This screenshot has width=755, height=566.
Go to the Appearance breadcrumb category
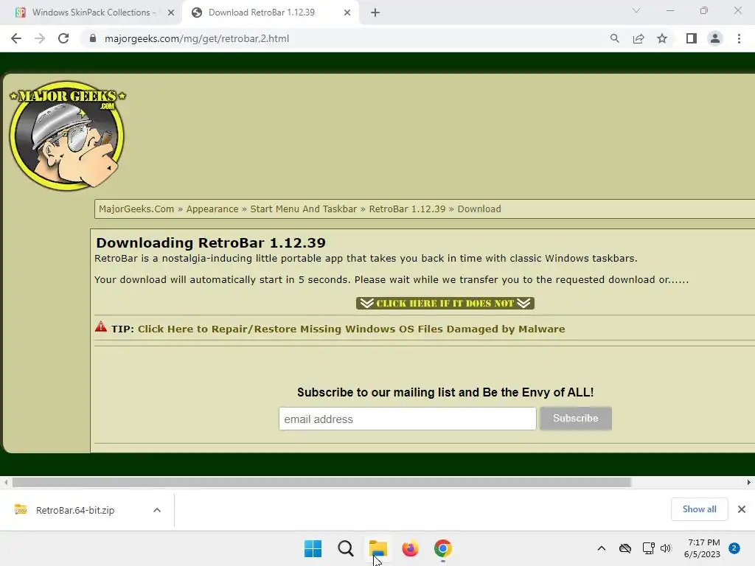[x=212, y=209]
